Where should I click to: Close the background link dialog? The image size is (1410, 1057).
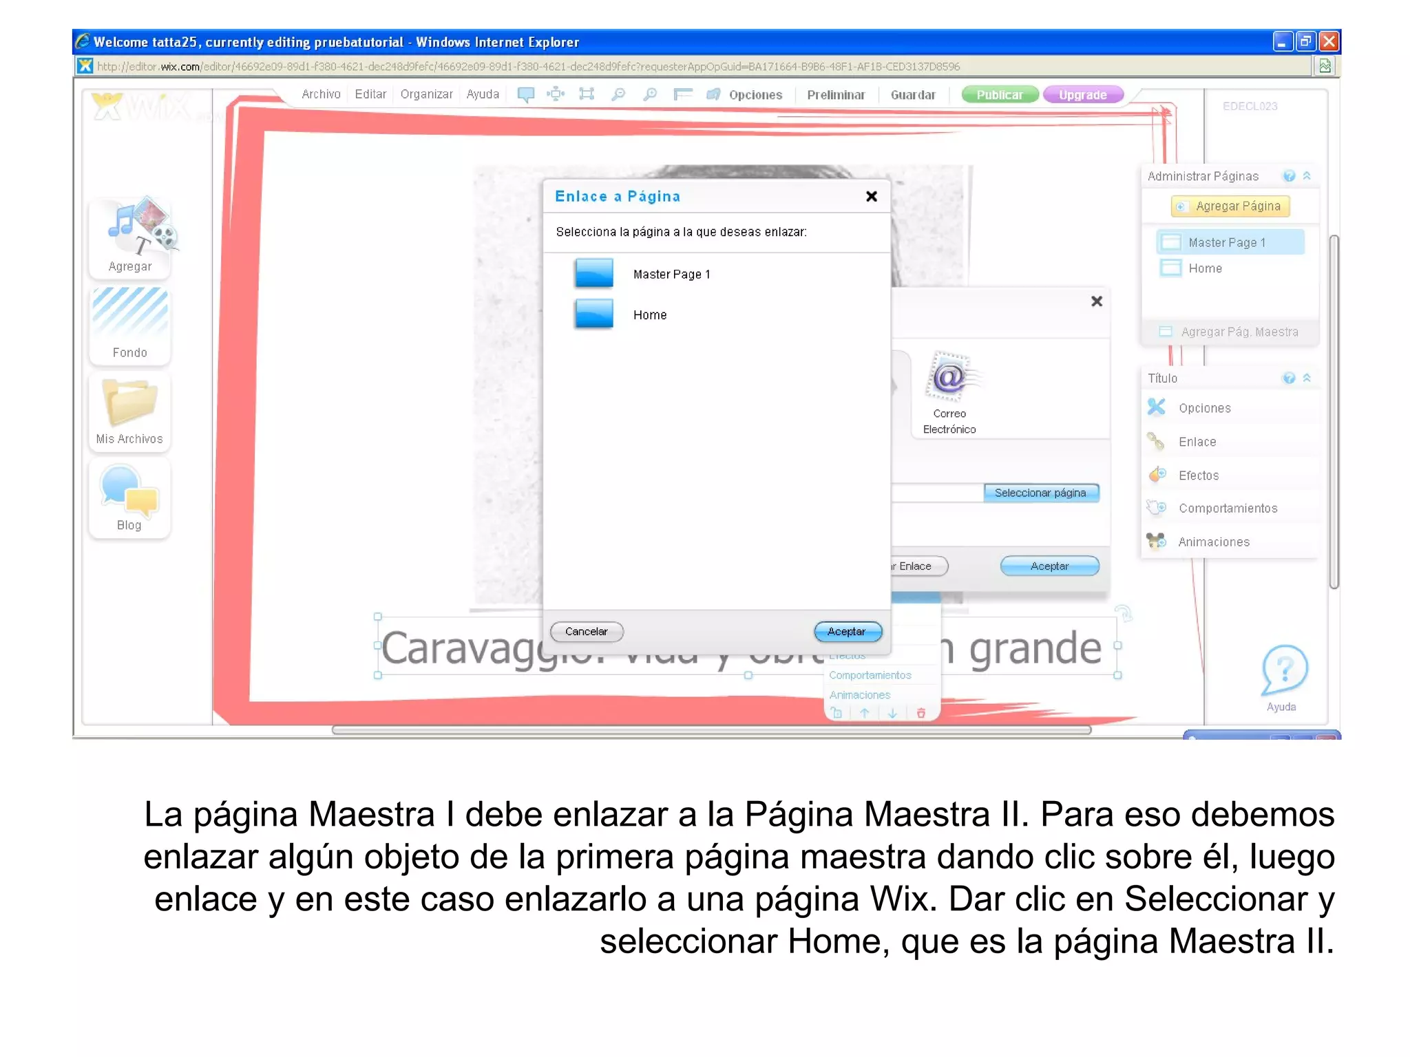pos(1097,301)
